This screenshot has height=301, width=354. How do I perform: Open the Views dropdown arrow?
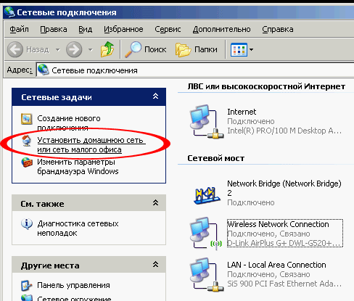[251, 49]
